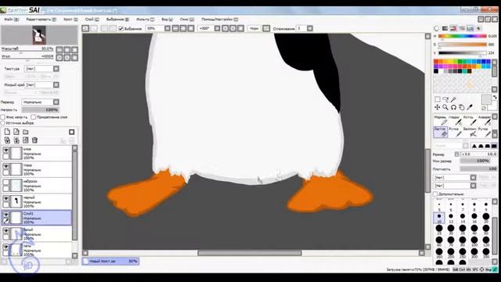The image size is (501, 282).
Task: Select the Hand pan tool
Action: coord(461,107)
